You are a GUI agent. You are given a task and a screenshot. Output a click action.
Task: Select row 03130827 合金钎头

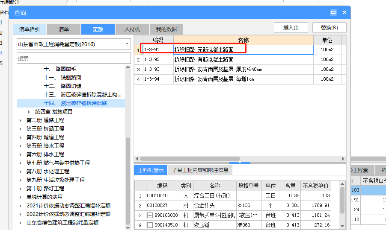pos(233,205)
